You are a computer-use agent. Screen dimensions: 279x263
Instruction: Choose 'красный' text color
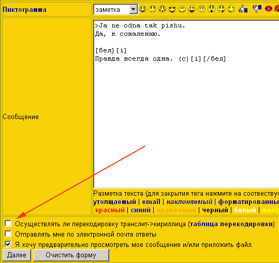click(x=110, y=210)
